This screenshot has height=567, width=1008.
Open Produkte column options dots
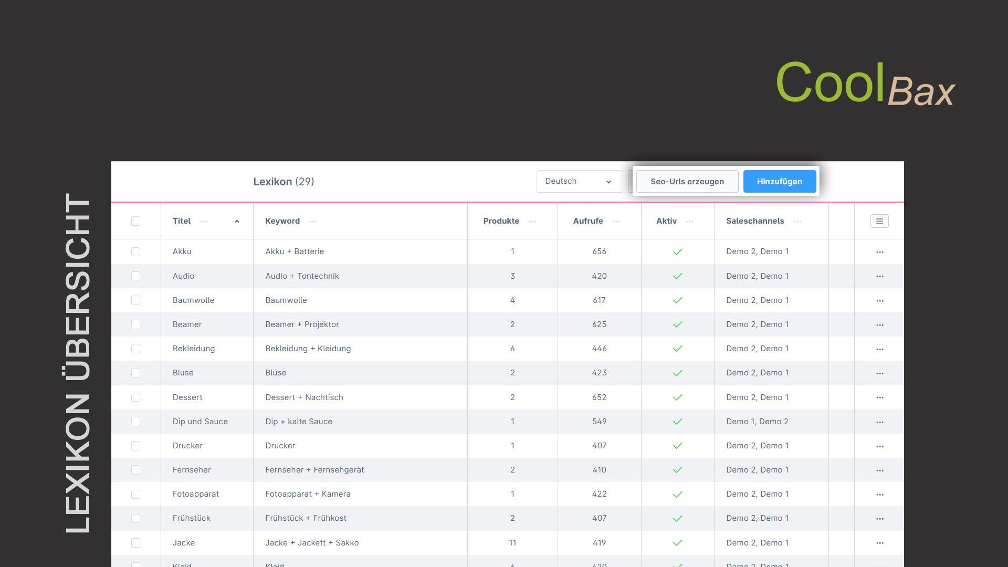click(x=532, y=222)
